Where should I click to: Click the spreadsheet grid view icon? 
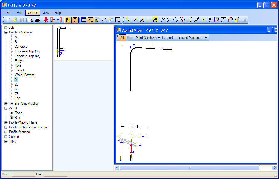tap(84, 20)
